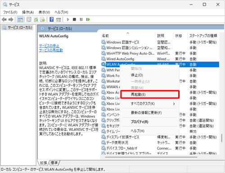Screen dimensions: 225x173
Task: Expand すべてのタスク(K) submenu arrow
Action: point(174,104)
